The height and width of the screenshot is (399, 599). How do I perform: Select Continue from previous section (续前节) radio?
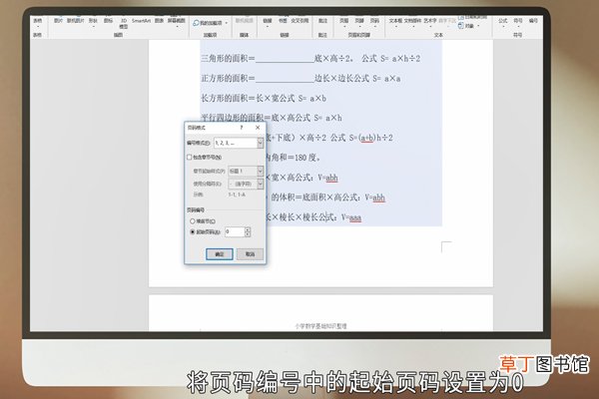click(192, 221)
